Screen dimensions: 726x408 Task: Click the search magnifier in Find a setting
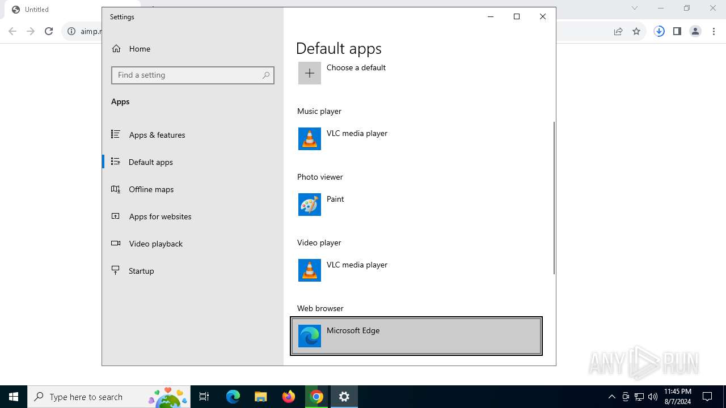coord(266,75)
